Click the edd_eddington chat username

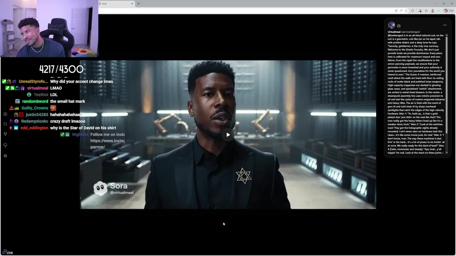(34, 128)
